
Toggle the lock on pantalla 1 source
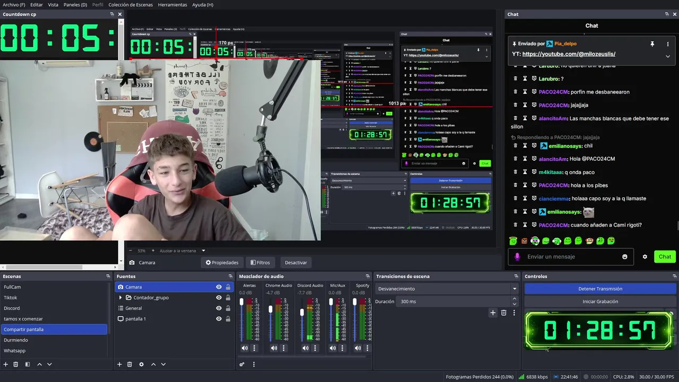(x=228, y=319)
